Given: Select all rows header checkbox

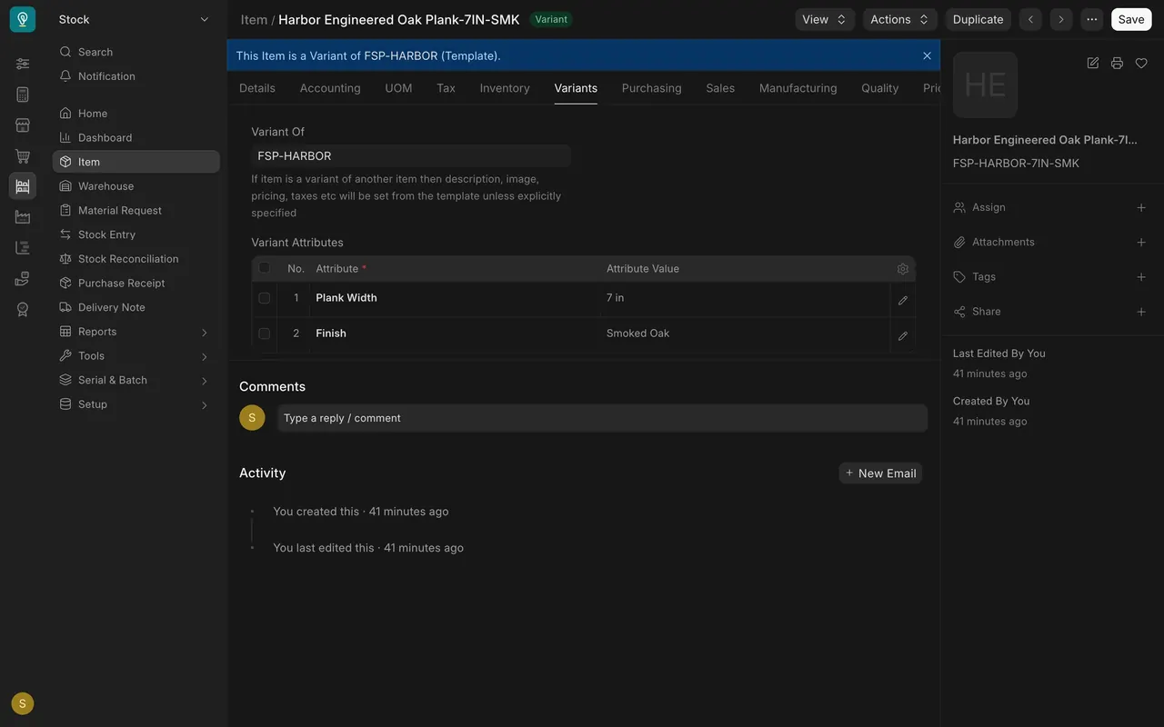Looking at the screenshot, I should pyautogui.click(x=265, y=268).
